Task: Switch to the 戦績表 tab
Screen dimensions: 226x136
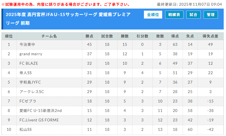Action: 174,15
